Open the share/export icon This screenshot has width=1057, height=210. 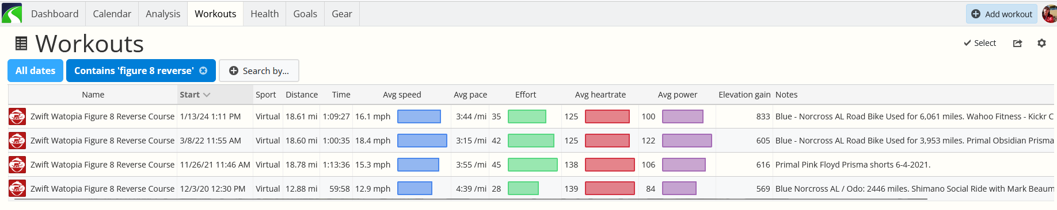(1017, 43)
